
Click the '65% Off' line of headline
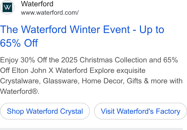pos(19,43)
